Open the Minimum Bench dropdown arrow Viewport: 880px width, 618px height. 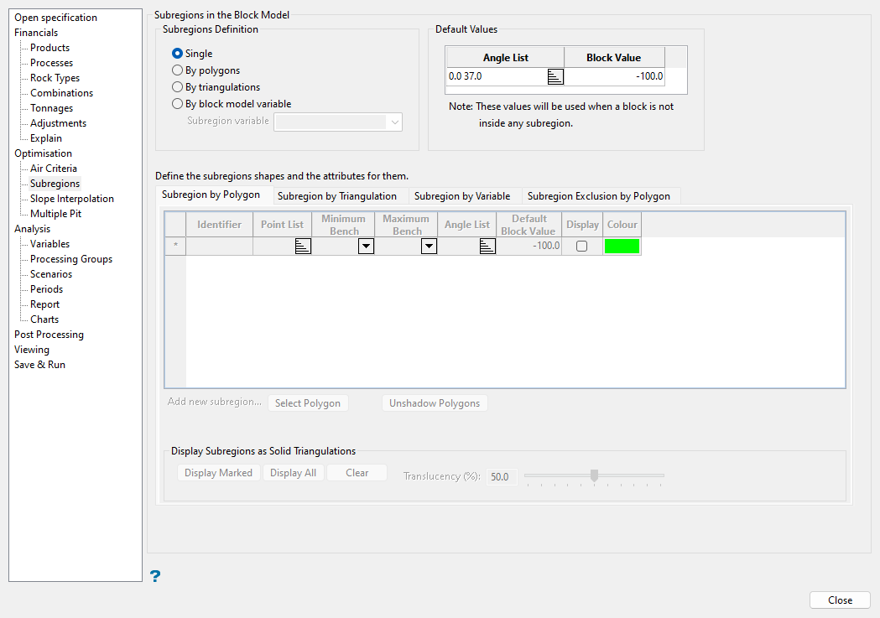pyautogui.click(x=366, y=247)
